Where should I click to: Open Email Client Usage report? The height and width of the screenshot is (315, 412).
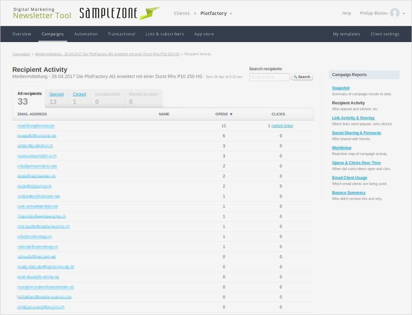349,178
